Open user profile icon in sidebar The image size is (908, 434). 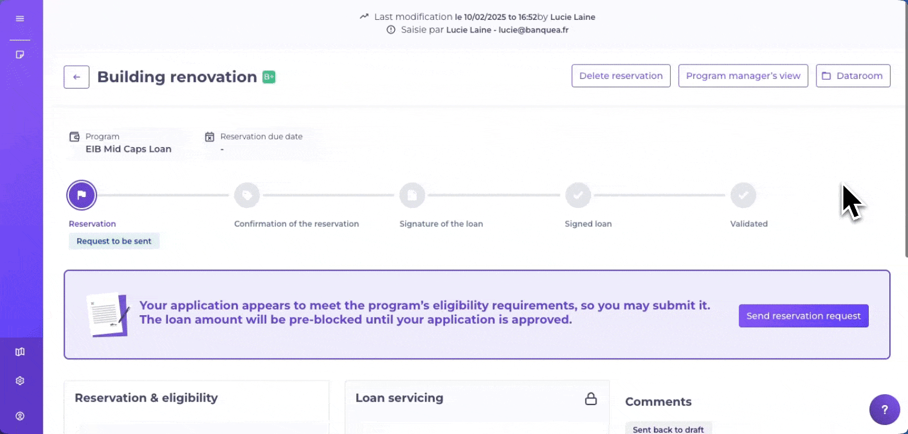point(20,416)
